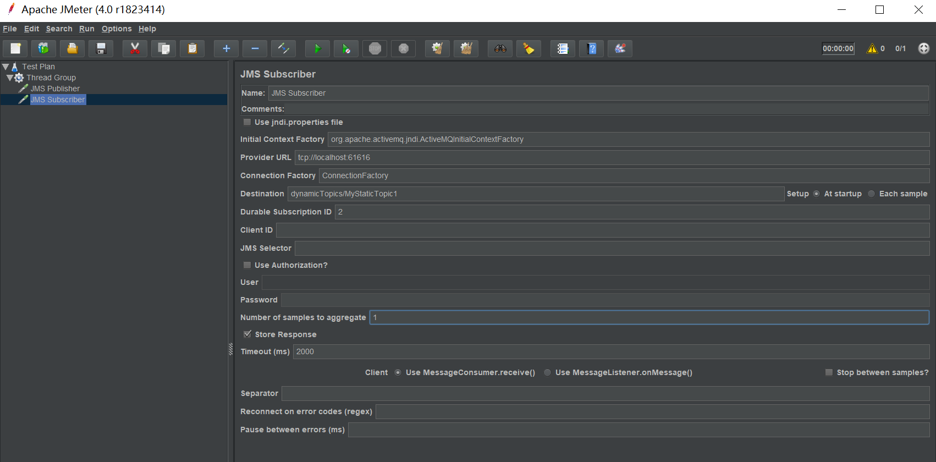Screen dimensions: 936x462
Task: Collapse tree with the minus icon
Action: pyautogui.click(x=255, y=48)
